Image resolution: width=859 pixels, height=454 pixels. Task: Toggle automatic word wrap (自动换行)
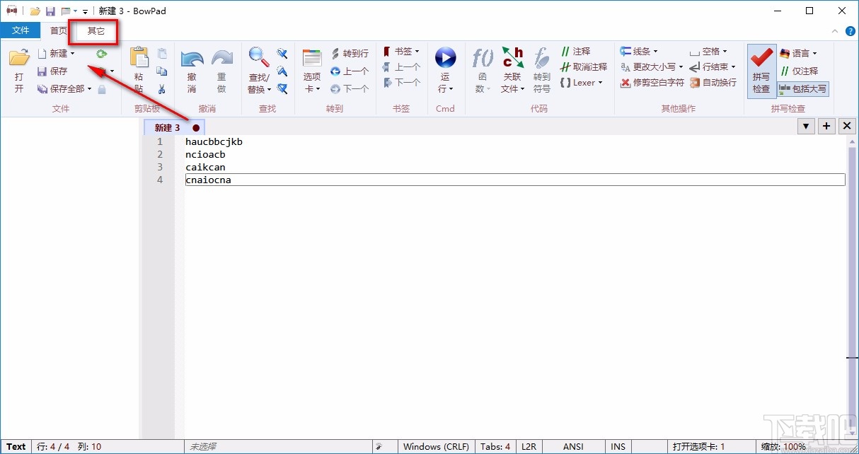(713, 82)
